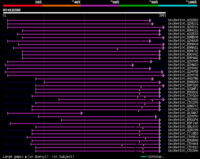This screenshot has width=200, height=159.
Task: Click the arrowhead ending UniRef100_Q2HV50 alignment
Action: point(156,117)
